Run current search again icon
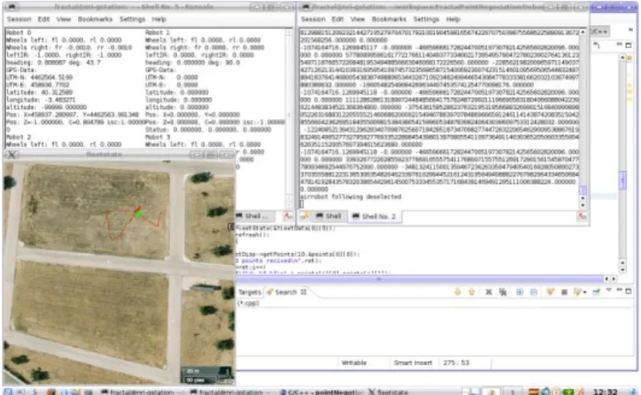 [x=550, y=292]
